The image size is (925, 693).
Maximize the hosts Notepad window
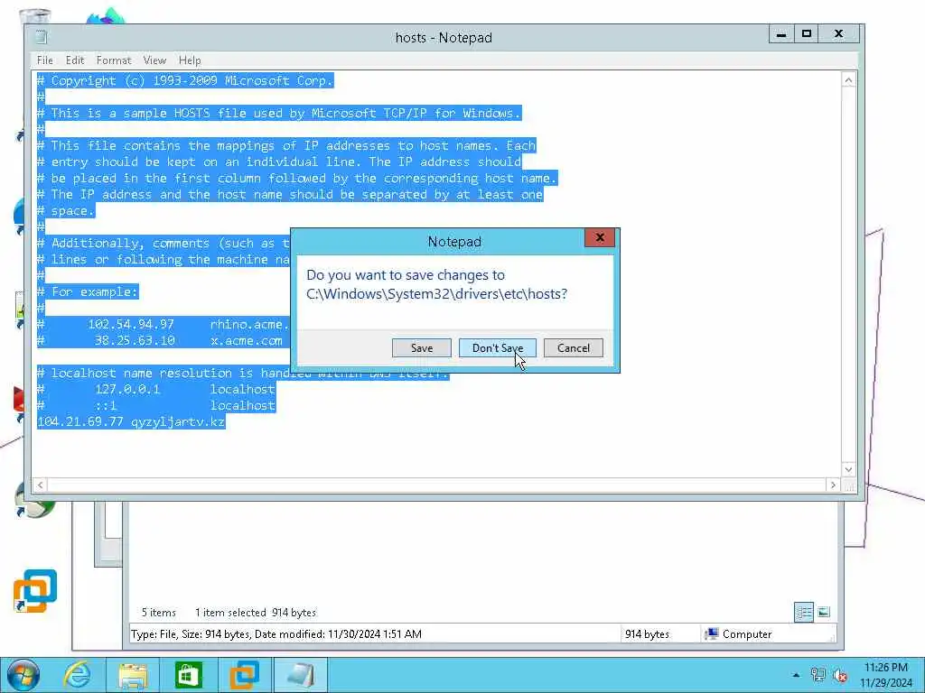click(x=807, y=34)
